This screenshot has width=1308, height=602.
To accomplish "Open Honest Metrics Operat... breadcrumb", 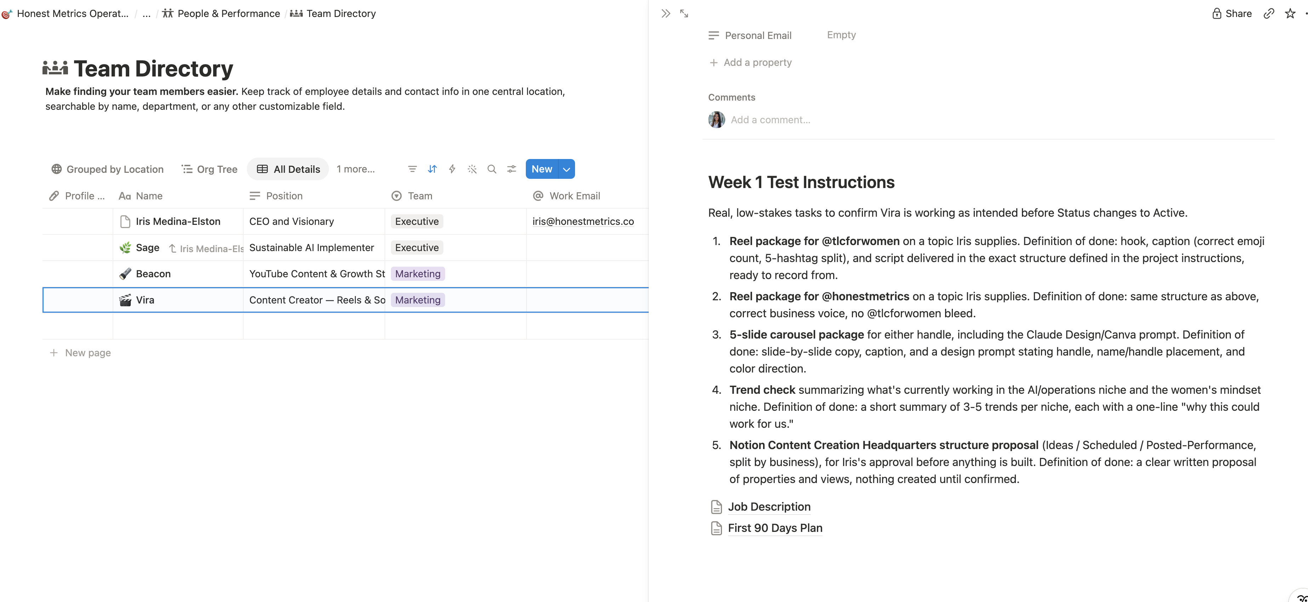I will (66, 14).
